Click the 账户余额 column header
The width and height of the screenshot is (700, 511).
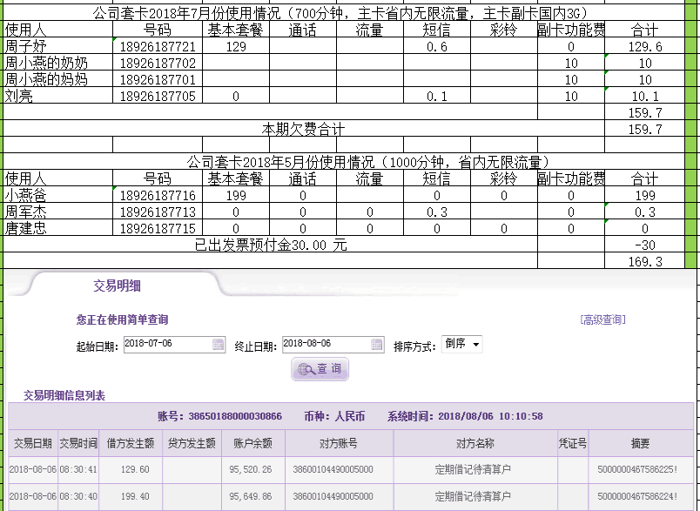[252, 443]
